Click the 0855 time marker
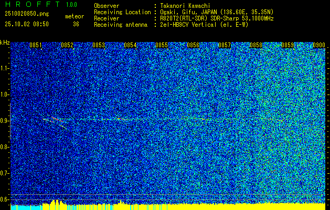Viewport: 330px width, 210px height. coord(162,45)
